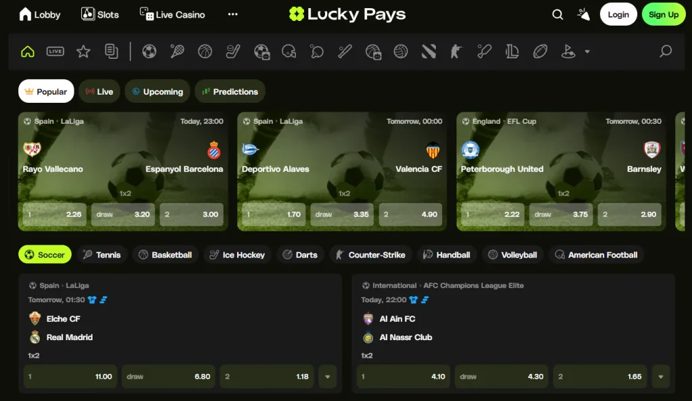Viewport: 692px width, 401px height.
Task: Select draw 4.30 for Al Ain match
Action: tap(501, 376)
